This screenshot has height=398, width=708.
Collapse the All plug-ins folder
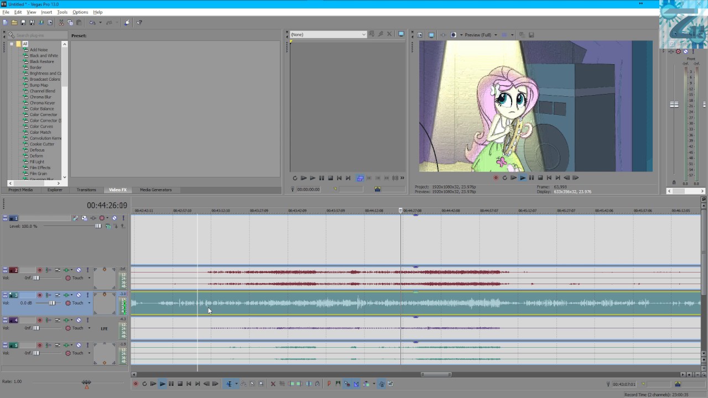coord(11,44)
